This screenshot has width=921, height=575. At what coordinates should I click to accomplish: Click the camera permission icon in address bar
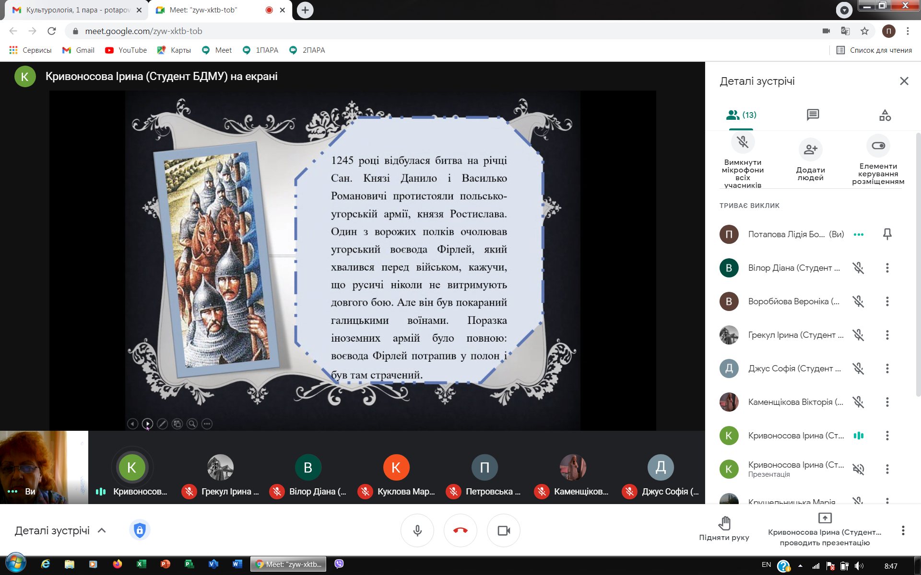tap(826, 31)
